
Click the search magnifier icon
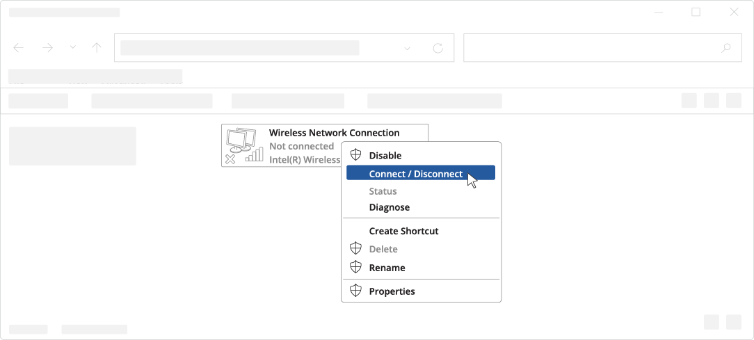(x=726, y=48)
